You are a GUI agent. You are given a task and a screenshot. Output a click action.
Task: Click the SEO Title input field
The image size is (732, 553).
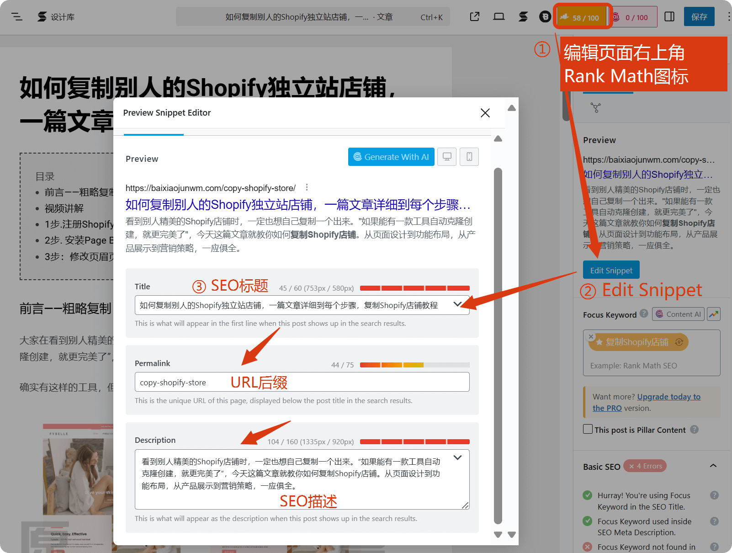pyautogui.click(x=302, y=305)
